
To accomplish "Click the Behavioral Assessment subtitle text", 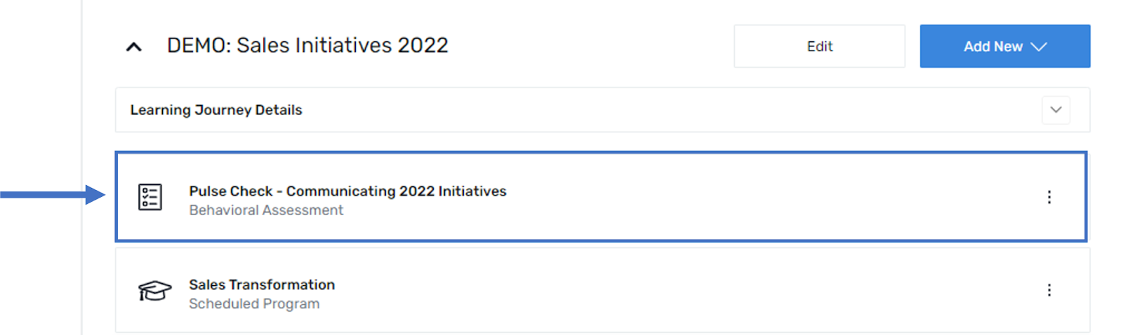I will [266, 210].
